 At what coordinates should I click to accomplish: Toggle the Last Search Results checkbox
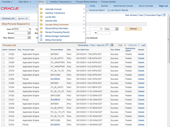coord(109,10)
